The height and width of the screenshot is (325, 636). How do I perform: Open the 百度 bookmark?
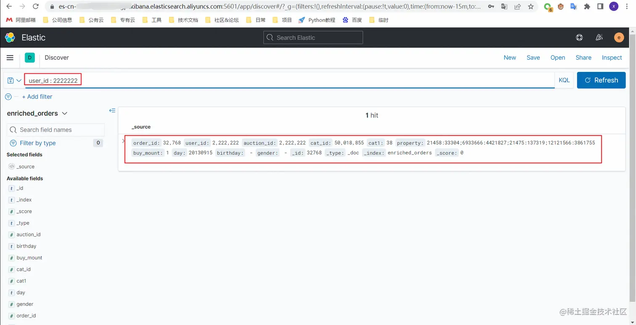[x=352, y=20]
